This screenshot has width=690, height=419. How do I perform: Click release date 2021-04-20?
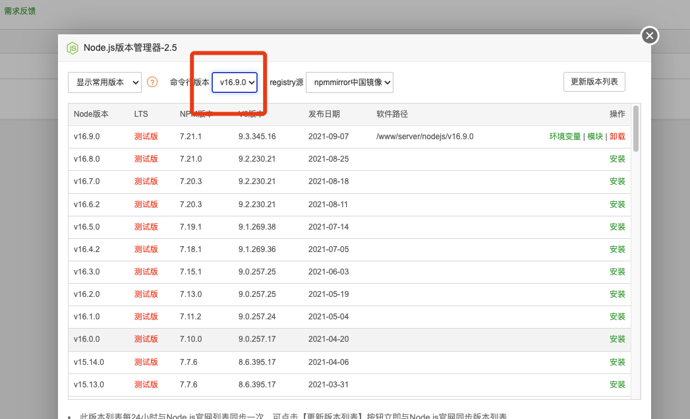coord(328,339)
